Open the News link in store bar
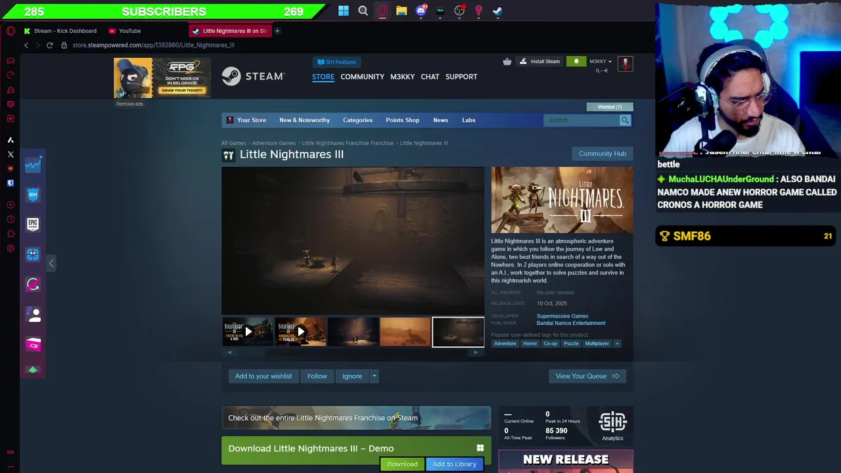The height and width of the screenshot is (473, 841). click(x=440, y=120)
